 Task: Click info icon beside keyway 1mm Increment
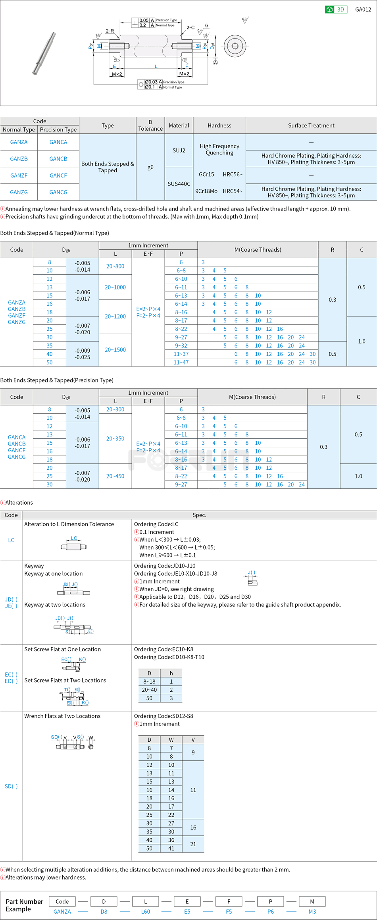click(137, 581)
